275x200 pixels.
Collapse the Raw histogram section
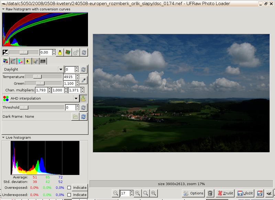coord(3,10)
